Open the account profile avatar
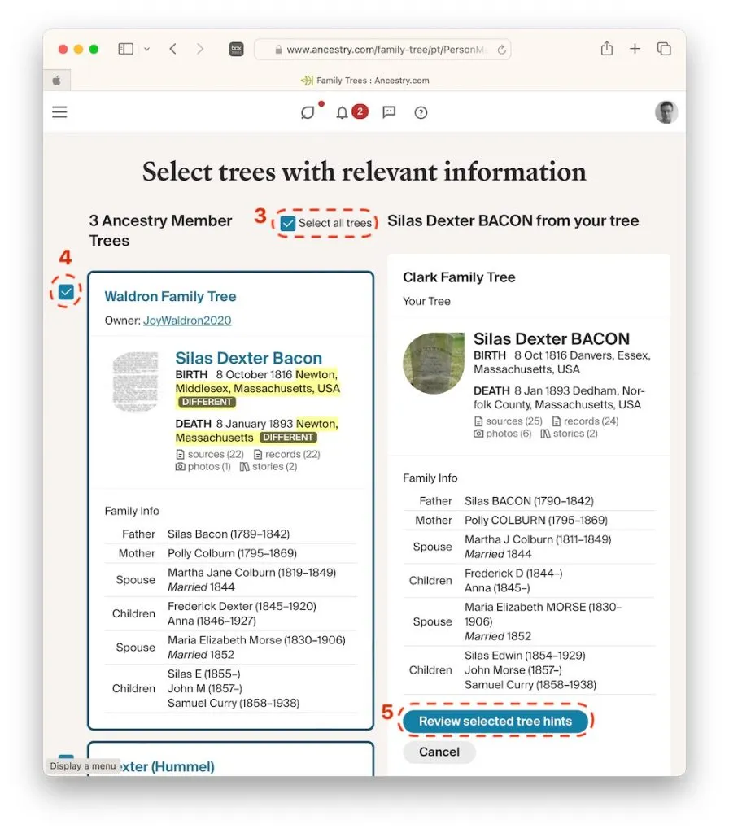This screenshot has height=833, width=729. tap(666, 112)
